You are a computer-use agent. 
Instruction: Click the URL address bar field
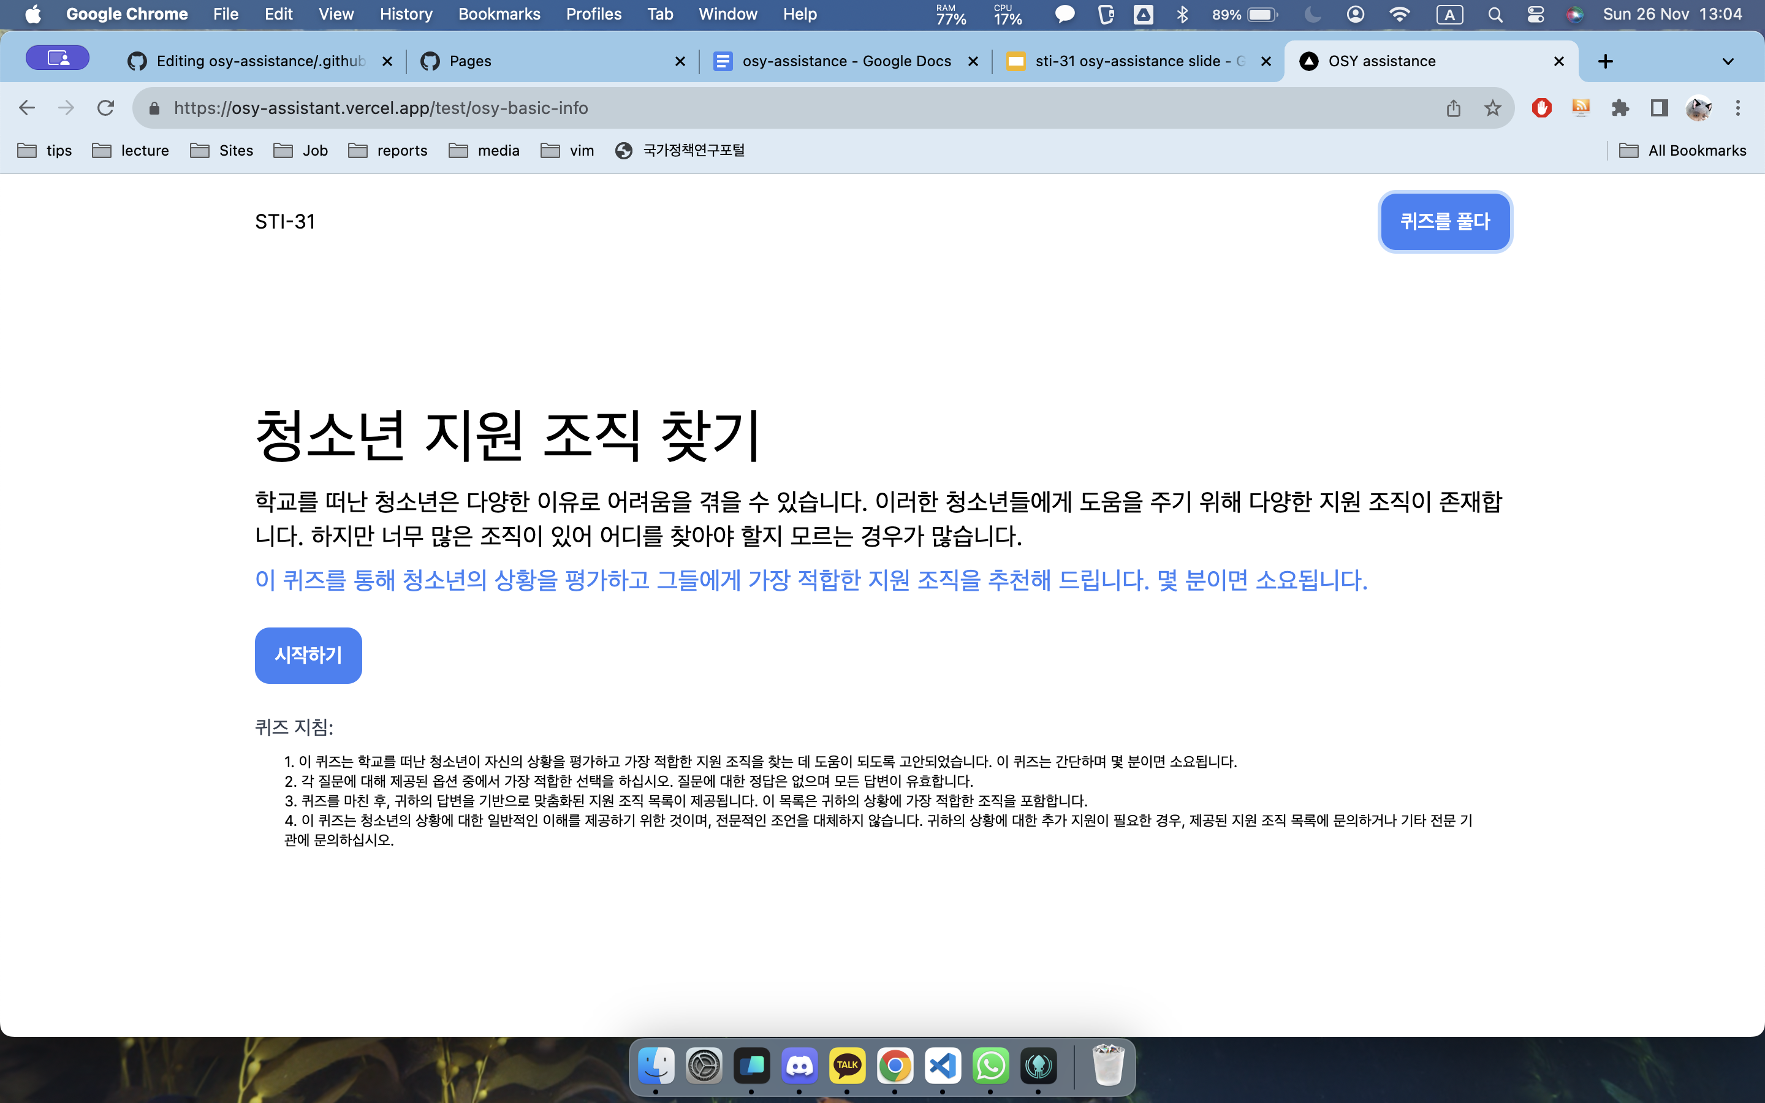pos(729,108)
